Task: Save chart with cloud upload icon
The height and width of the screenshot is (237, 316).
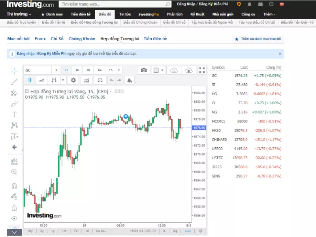Action: [x=189, y=70]
